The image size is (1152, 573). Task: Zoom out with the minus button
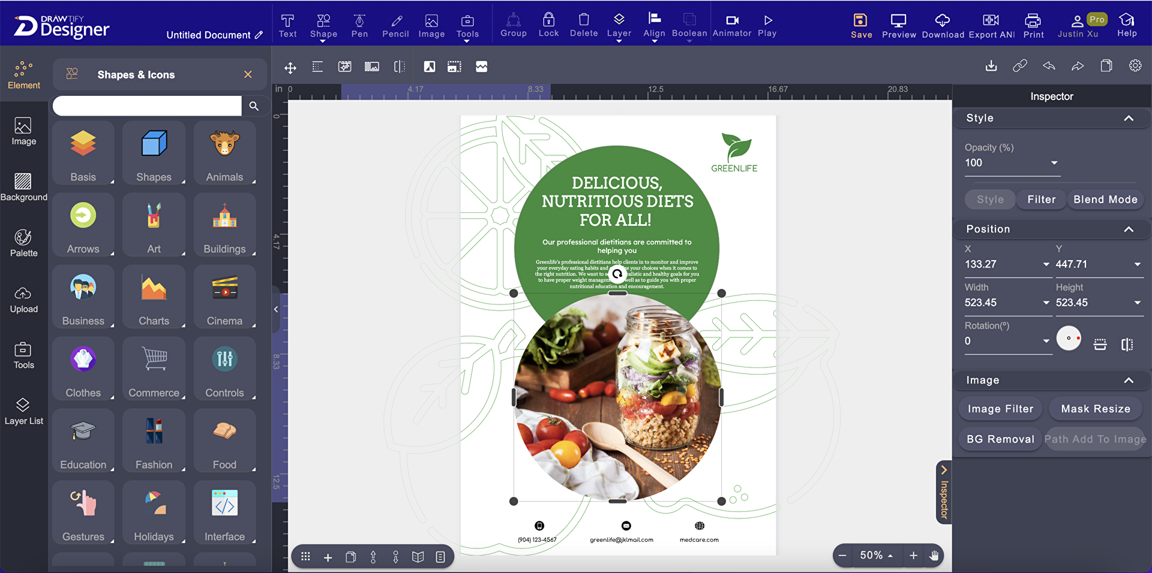[842, 556]
